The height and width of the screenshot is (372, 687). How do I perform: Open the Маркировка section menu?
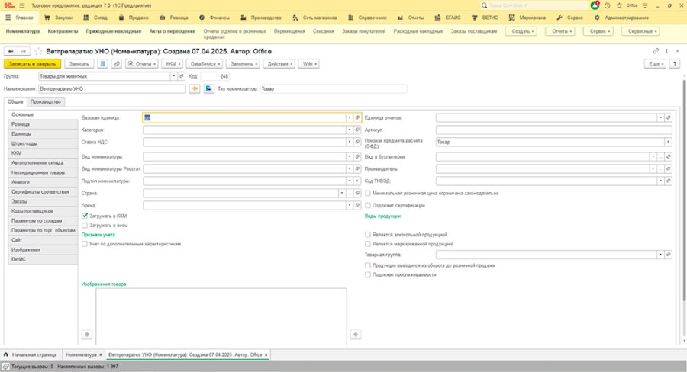click(527, 18)
